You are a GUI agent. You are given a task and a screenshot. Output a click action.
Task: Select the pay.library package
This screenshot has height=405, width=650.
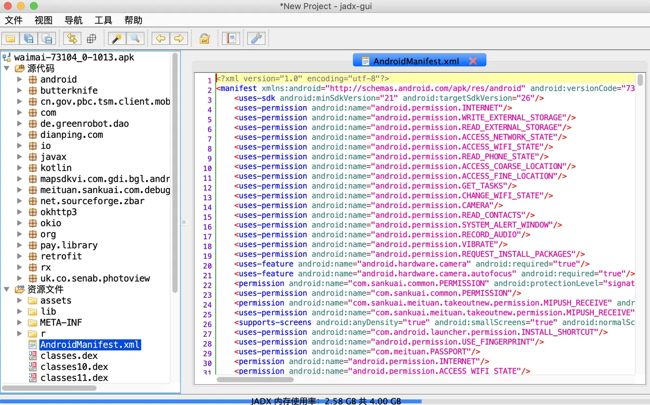pos(69,245)
